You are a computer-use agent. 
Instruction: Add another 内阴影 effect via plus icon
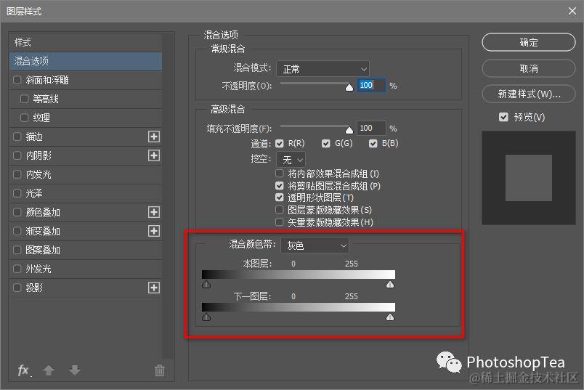pos(154,155)
